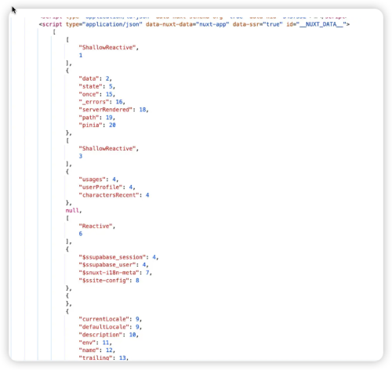This screenshot has height=370, width=392.
Task: Click the null value line
Action: pyautogui.click(x=74, y=211)
